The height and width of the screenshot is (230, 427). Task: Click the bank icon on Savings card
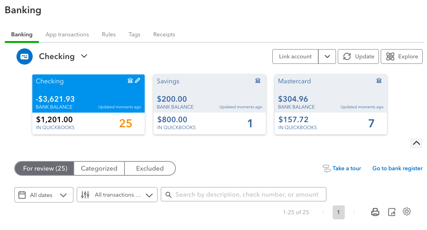(258, 81)
